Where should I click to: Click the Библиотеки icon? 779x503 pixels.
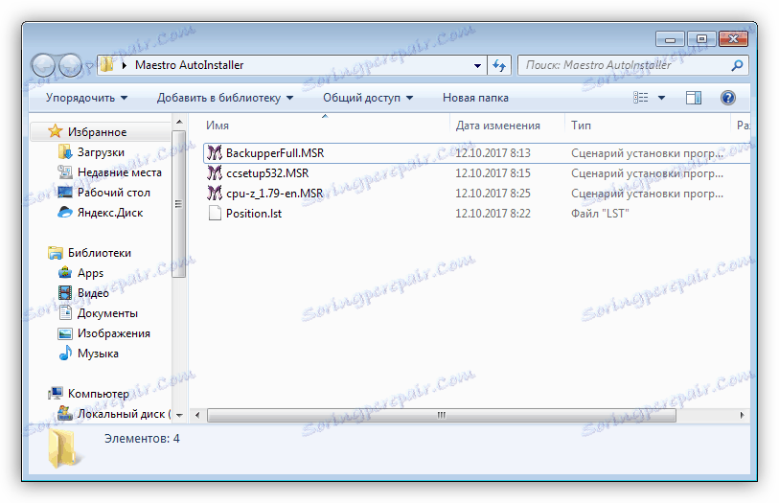point(56,253)
